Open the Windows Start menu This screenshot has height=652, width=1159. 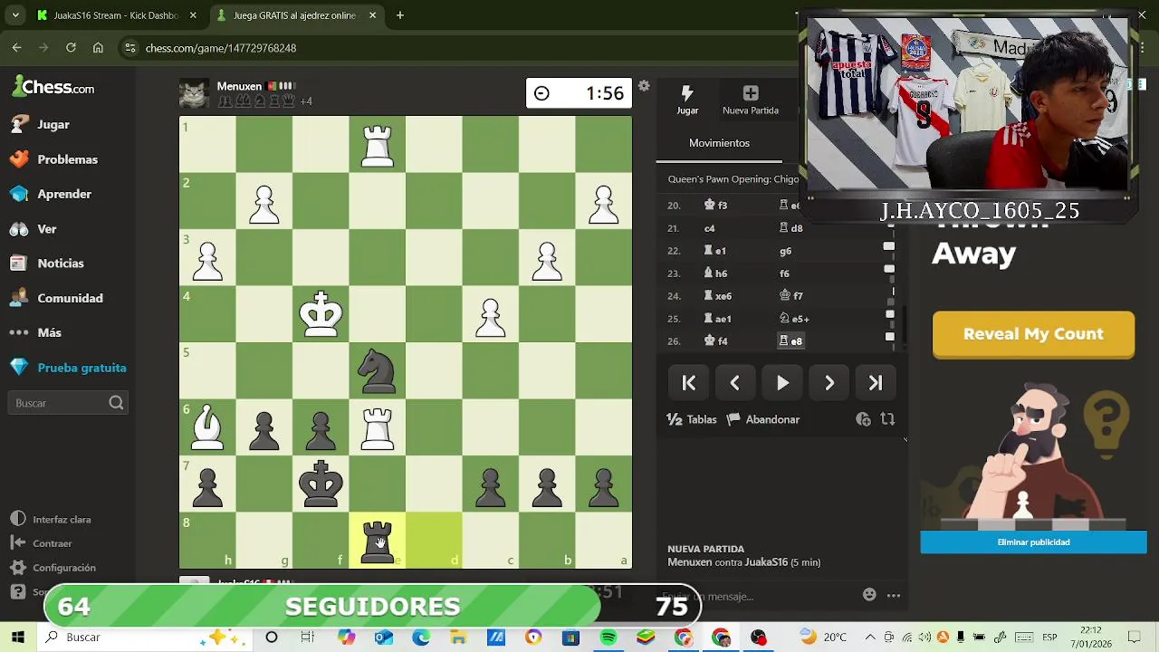pyautogui.click(x=18, y=638)
